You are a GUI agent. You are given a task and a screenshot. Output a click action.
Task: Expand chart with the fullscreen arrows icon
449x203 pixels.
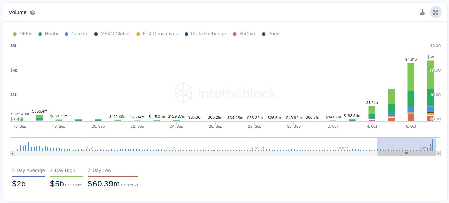[x=436, y=12]
